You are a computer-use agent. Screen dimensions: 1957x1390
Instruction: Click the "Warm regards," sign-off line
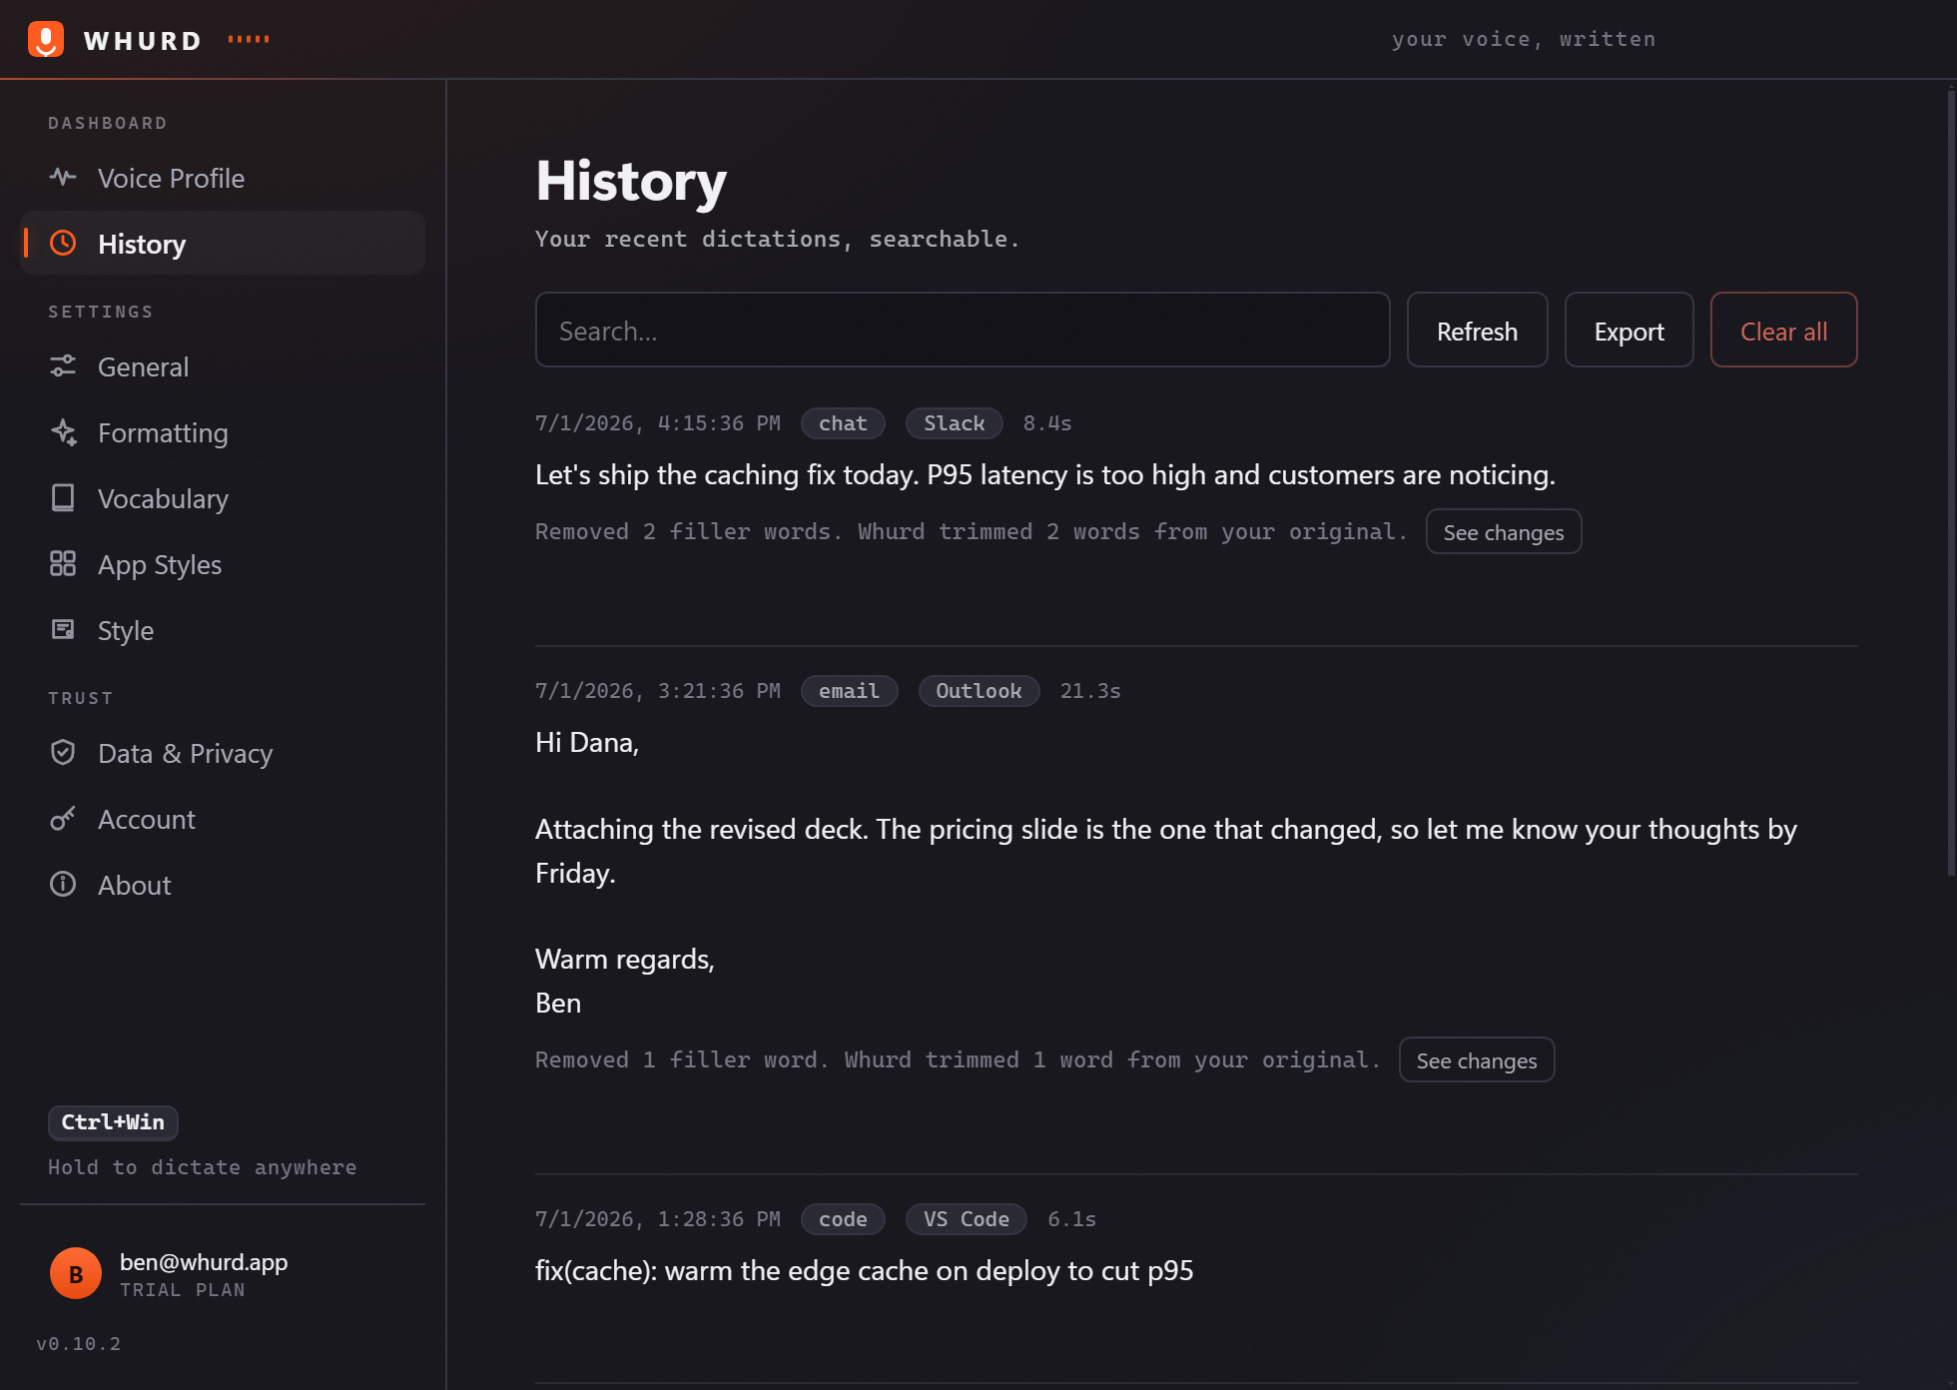pyautogui.click(x=625, y=960)
